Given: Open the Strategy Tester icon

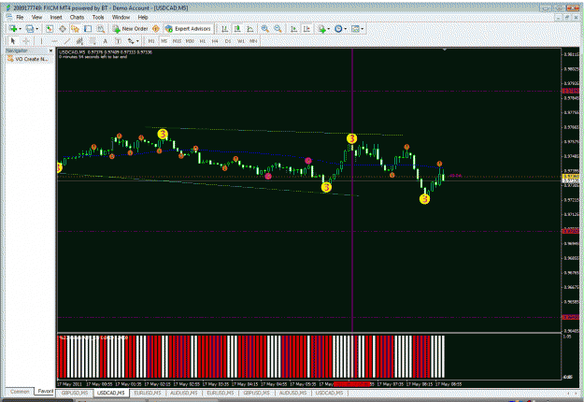Looking at the screenshot, I should coord(101,29).
